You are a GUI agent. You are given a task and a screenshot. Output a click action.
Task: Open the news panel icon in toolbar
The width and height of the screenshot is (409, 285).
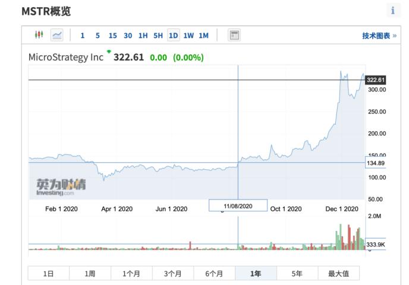coord(234,35)
